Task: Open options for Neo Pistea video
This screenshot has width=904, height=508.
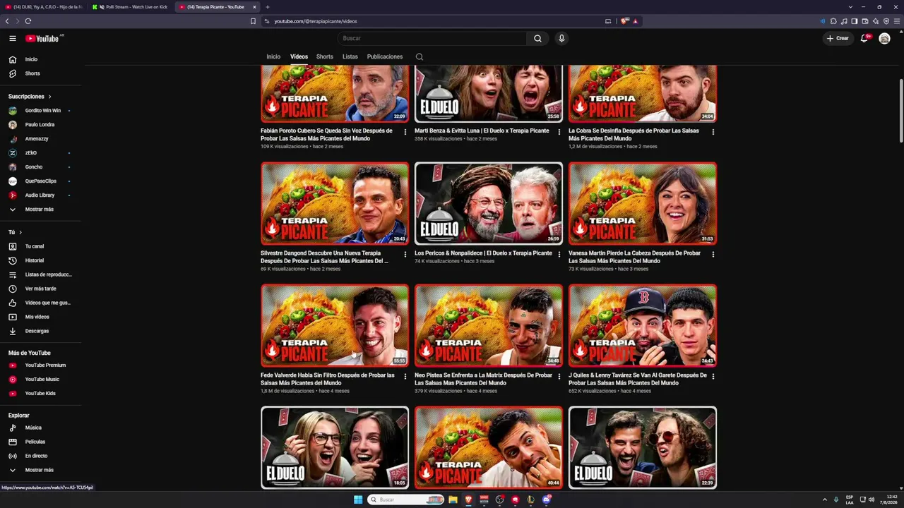Action: [559, 376]
